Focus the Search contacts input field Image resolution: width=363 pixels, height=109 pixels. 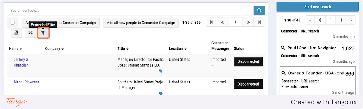pos(130,11)
